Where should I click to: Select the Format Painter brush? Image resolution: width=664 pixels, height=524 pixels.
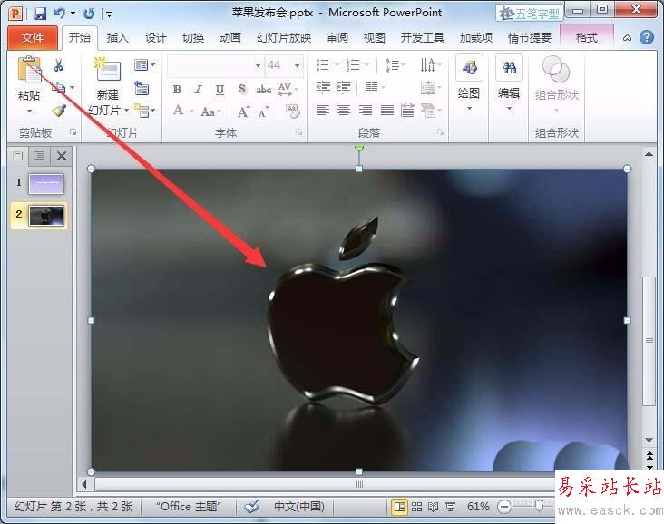(59, 111)
